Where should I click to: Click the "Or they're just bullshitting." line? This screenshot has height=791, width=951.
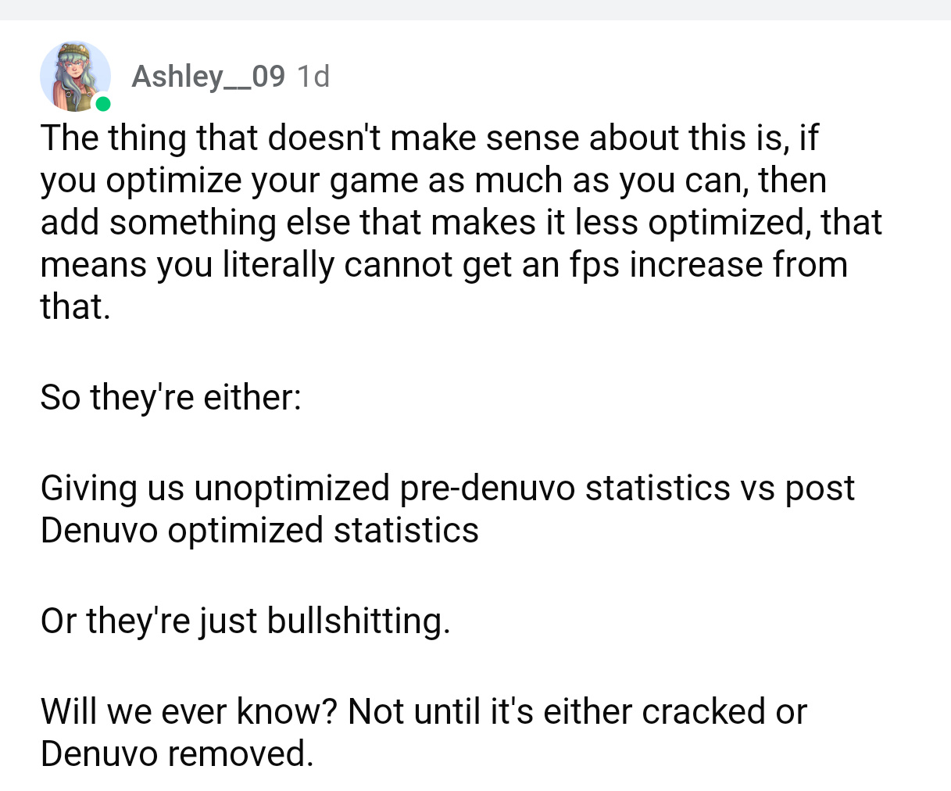(245, 621)
